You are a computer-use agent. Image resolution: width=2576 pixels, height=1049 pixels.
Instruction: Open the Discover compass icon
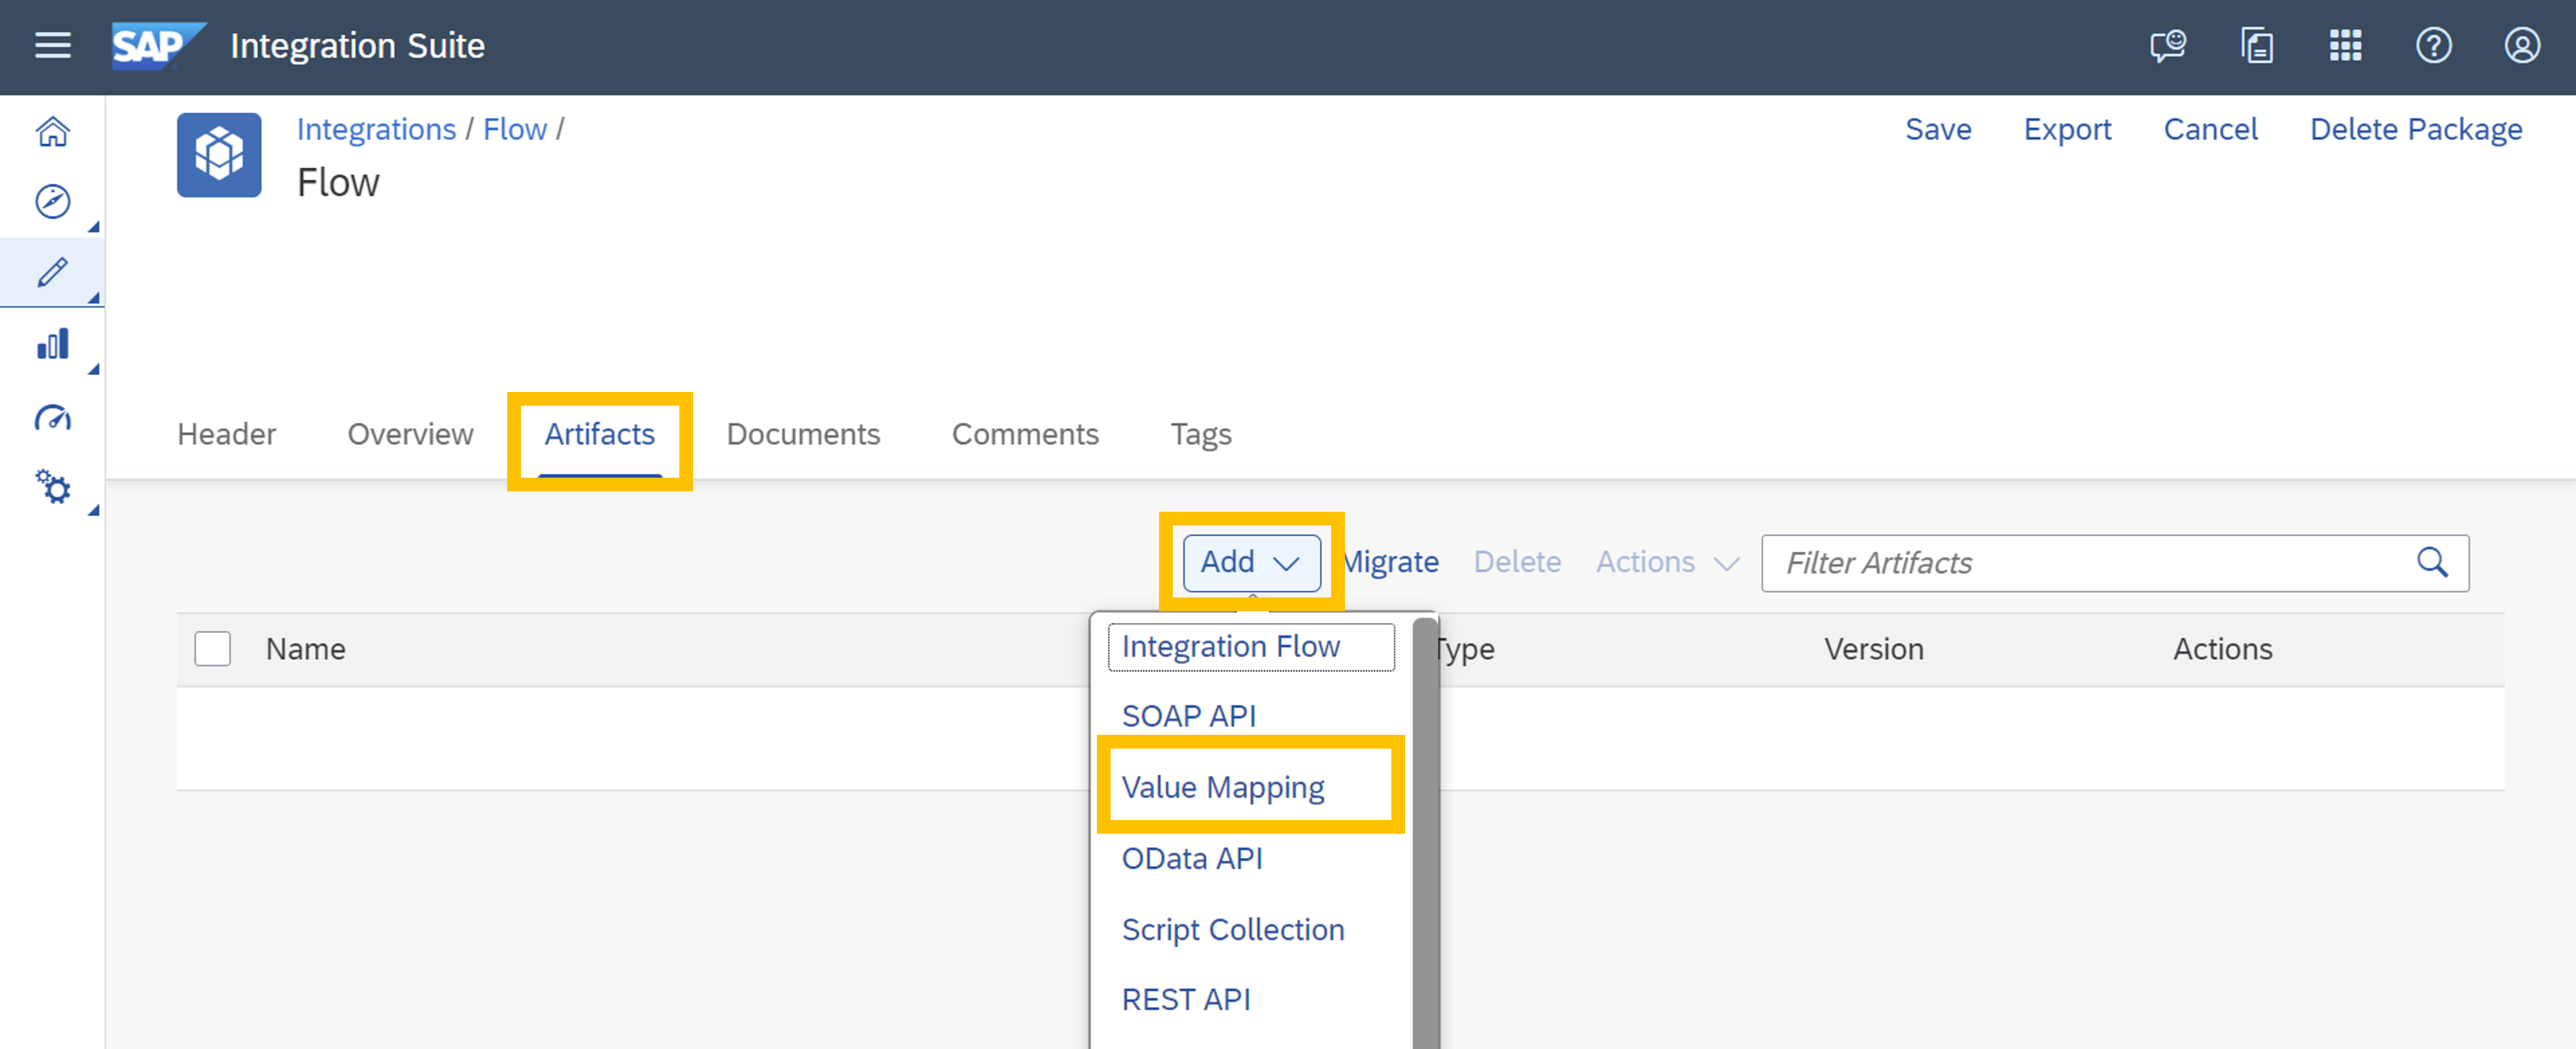[52, 201]
